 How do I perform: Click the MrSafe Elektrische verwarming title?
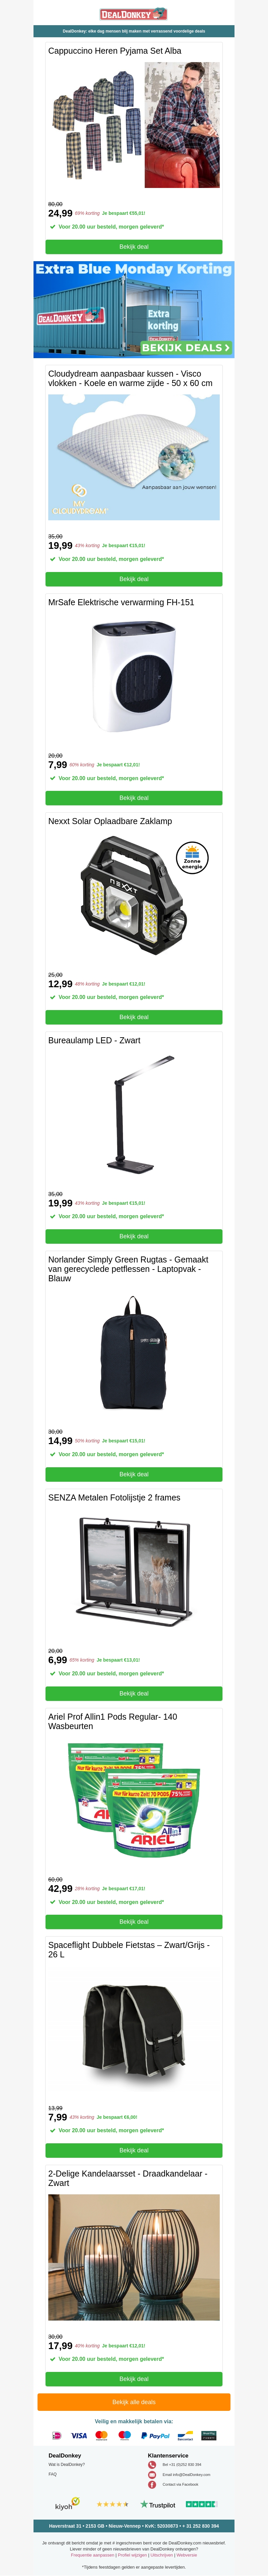(121, 602)
